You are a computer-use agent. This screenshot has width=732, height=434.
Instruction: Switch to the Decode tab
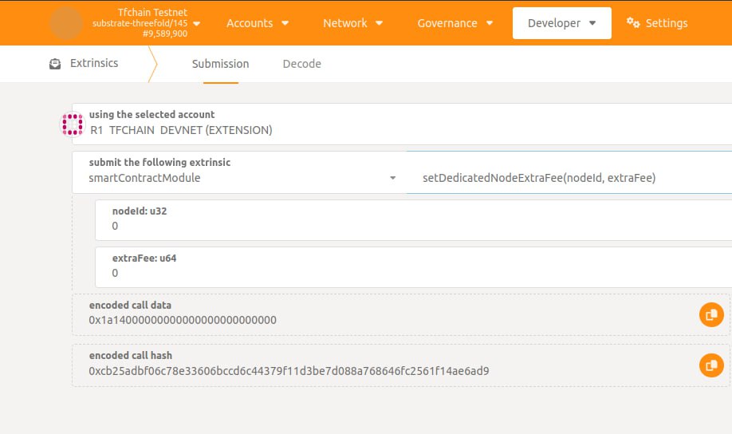click(x=301, y=64)
